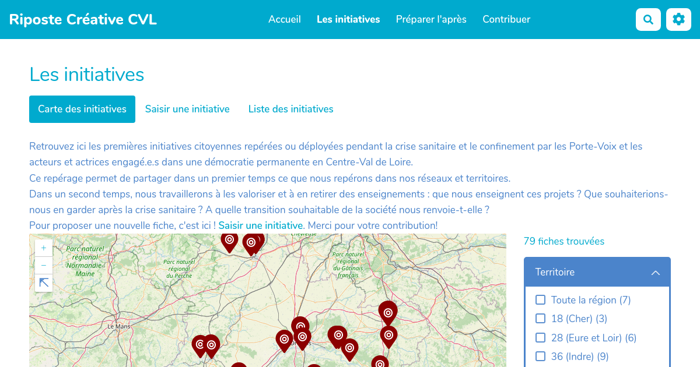Toggle map fullscreen arrow control
The width and height of the screenshot is (700, 367).
pyautogui.click(x=44, y=283)
